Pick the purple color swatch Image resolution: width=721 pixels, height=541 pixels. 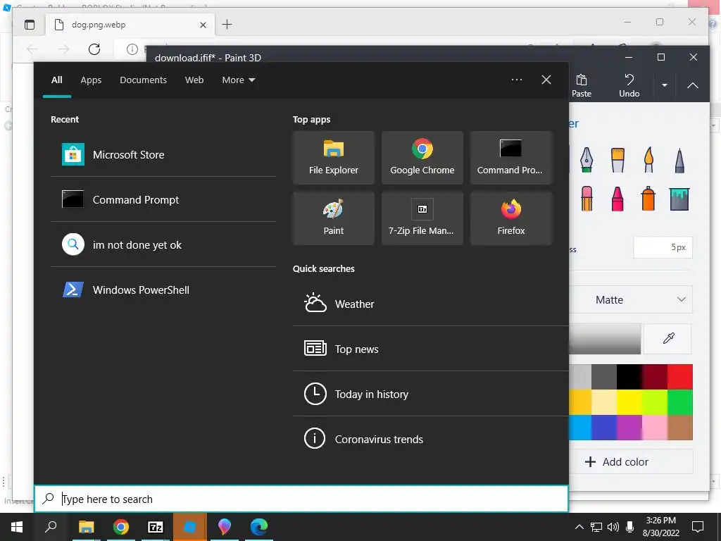click(x=629, y=428)
